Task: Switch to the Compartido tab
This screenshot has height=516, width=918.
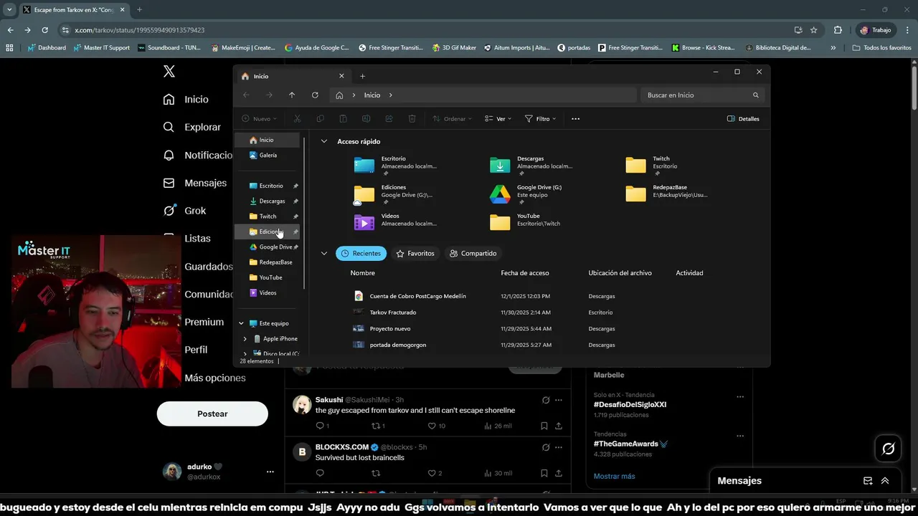Action: [473, 254]
